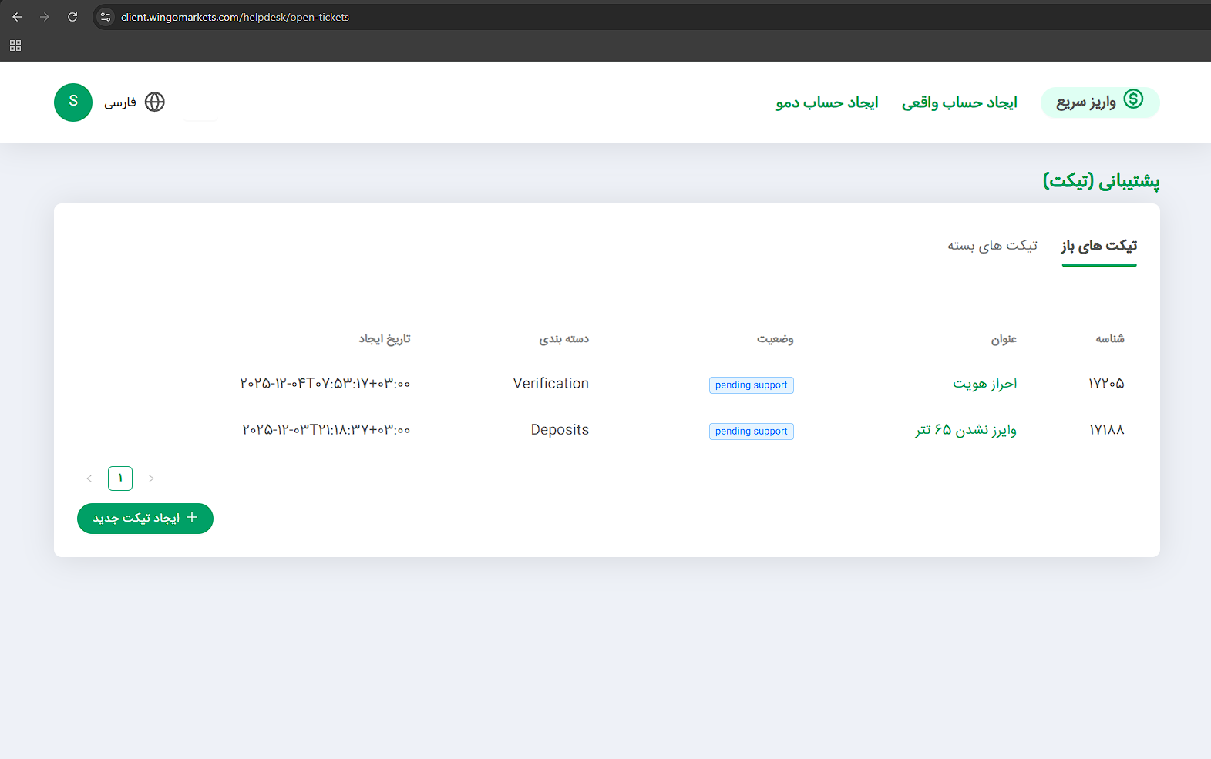Click ایجاد حساب واقعی link
1211x759 pixels.
(x=959, y=102)
